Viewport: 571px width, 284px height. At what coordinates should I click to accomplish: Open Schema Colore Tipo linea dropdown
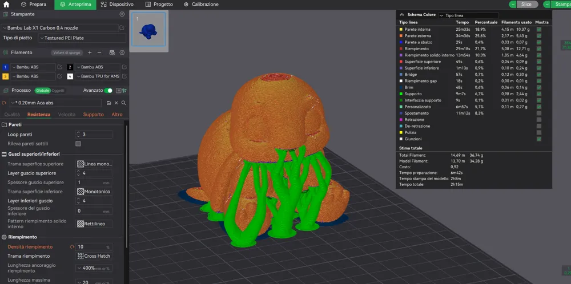[x=468, y=15]
